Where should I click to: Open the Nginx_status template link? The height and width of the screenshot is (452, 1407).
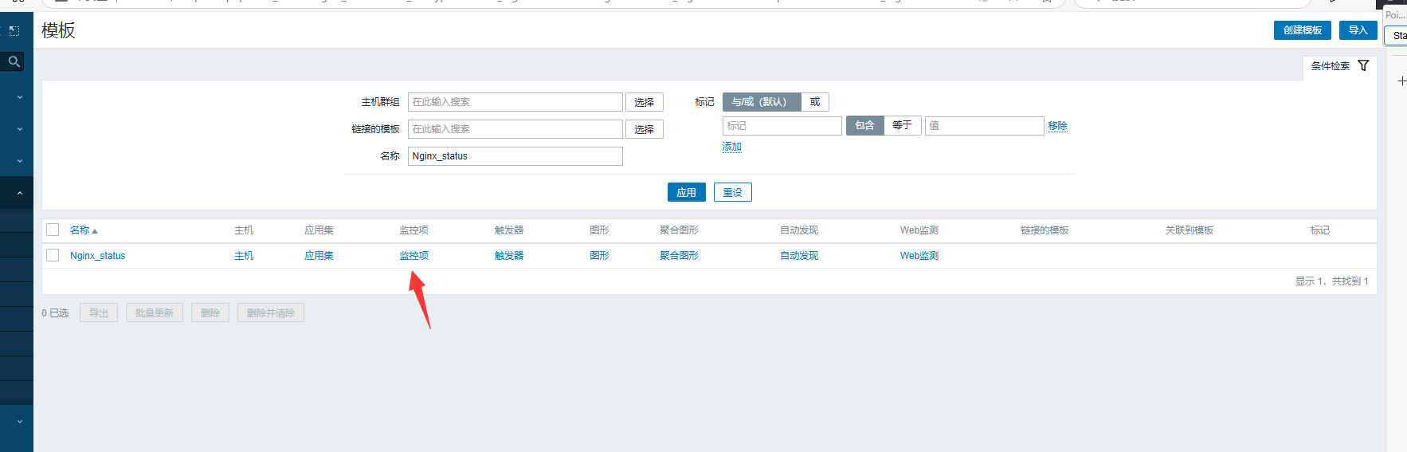point(97,256)
